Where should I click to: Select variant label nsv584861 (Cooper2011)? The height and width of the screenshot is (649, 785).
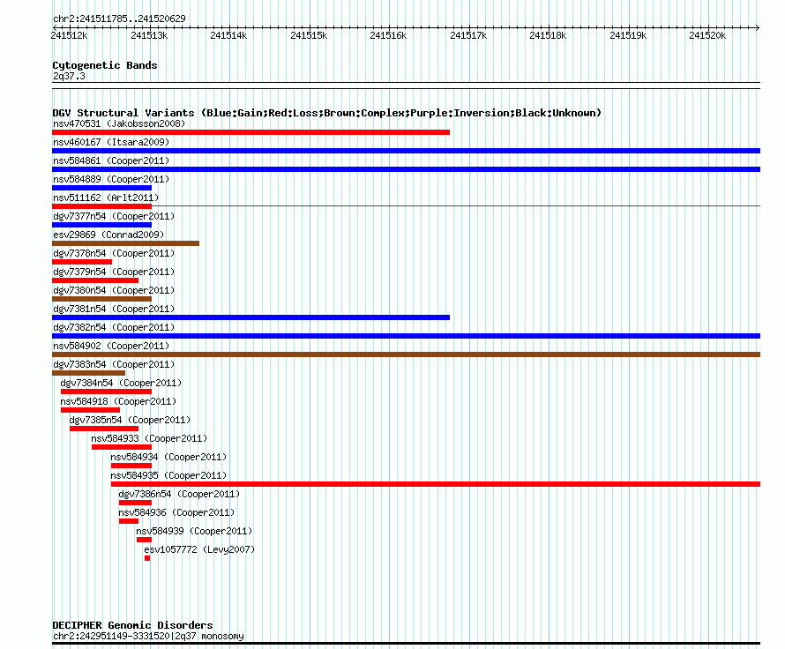pos(111,160)
